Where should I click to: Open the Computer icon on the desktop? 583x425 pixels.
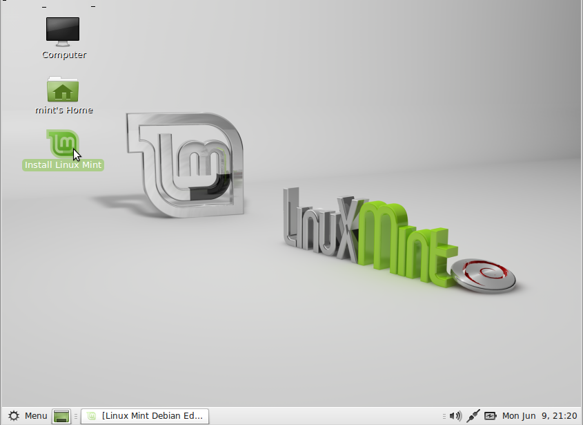(63, 31)
